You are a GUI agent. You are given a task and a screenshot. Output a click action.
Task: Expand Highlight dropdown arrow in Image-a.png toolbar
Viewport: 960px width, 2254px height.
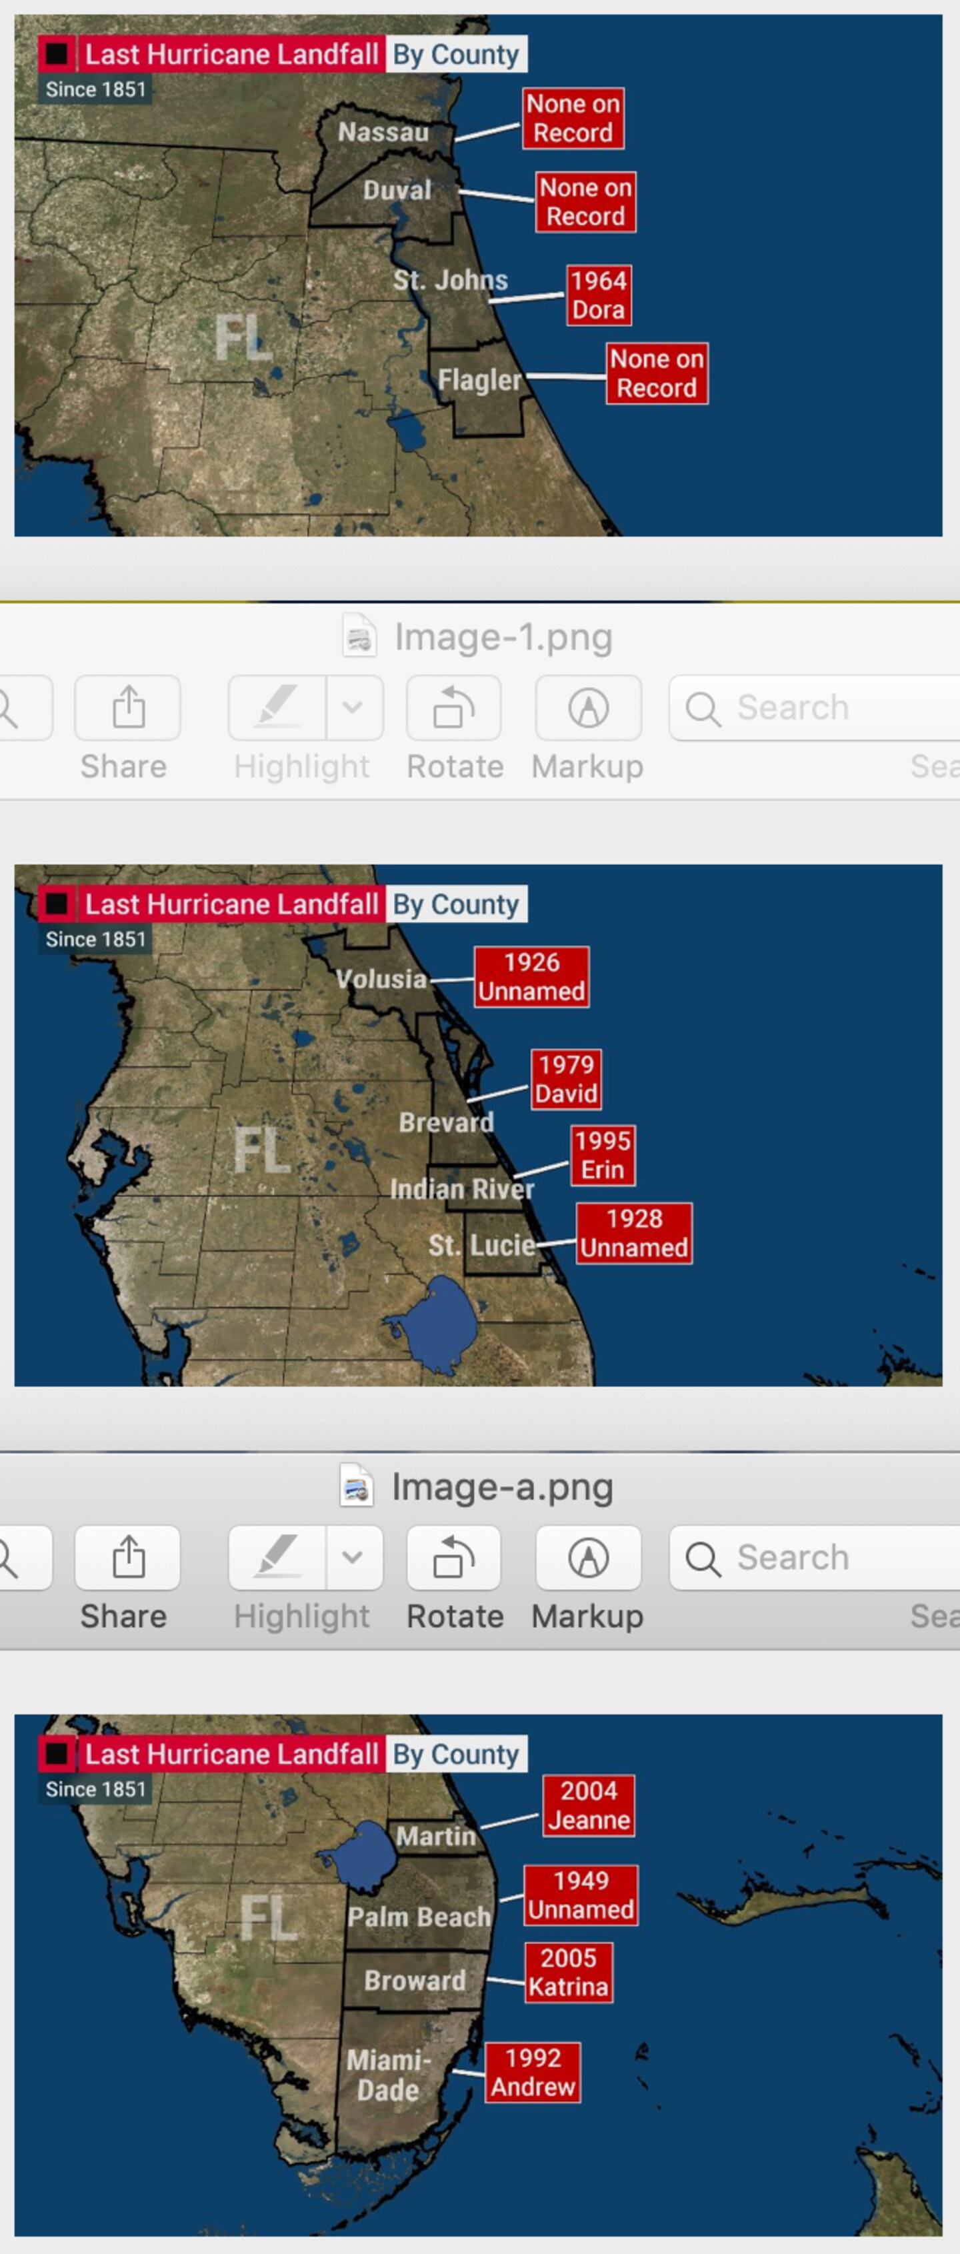[353, 1556]
